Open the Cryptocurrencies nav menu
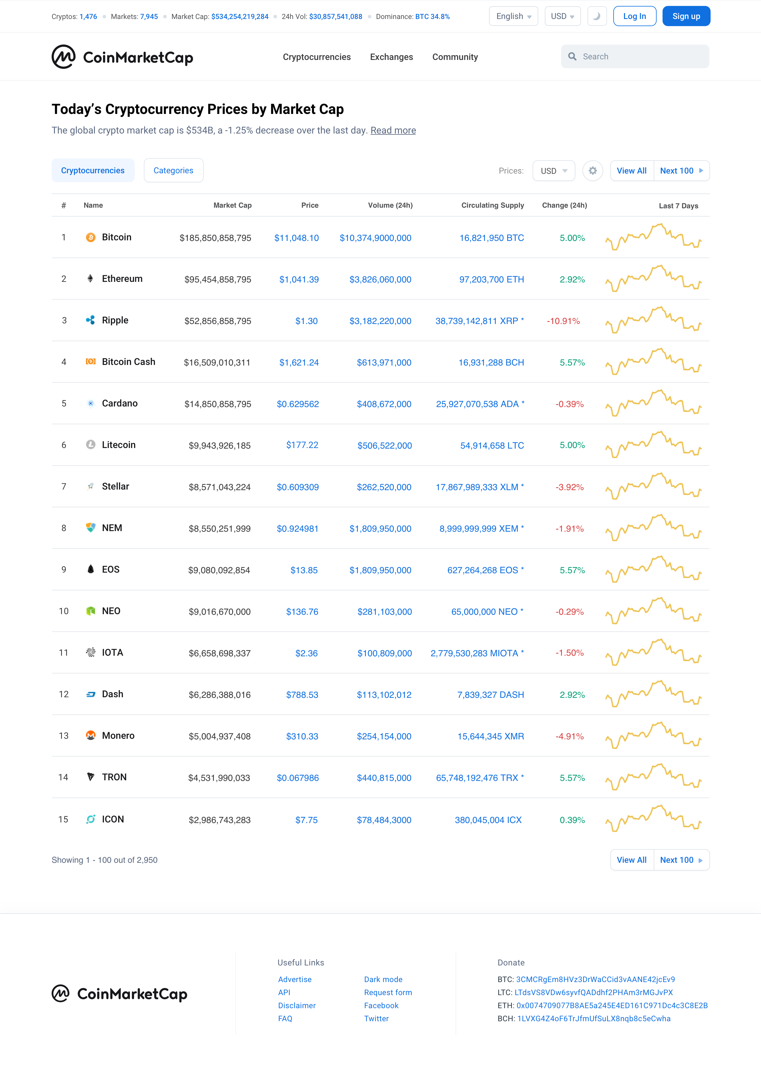The width and height of the screenshot is (761, 1077). pyautogui.click(x=316, y=57)
